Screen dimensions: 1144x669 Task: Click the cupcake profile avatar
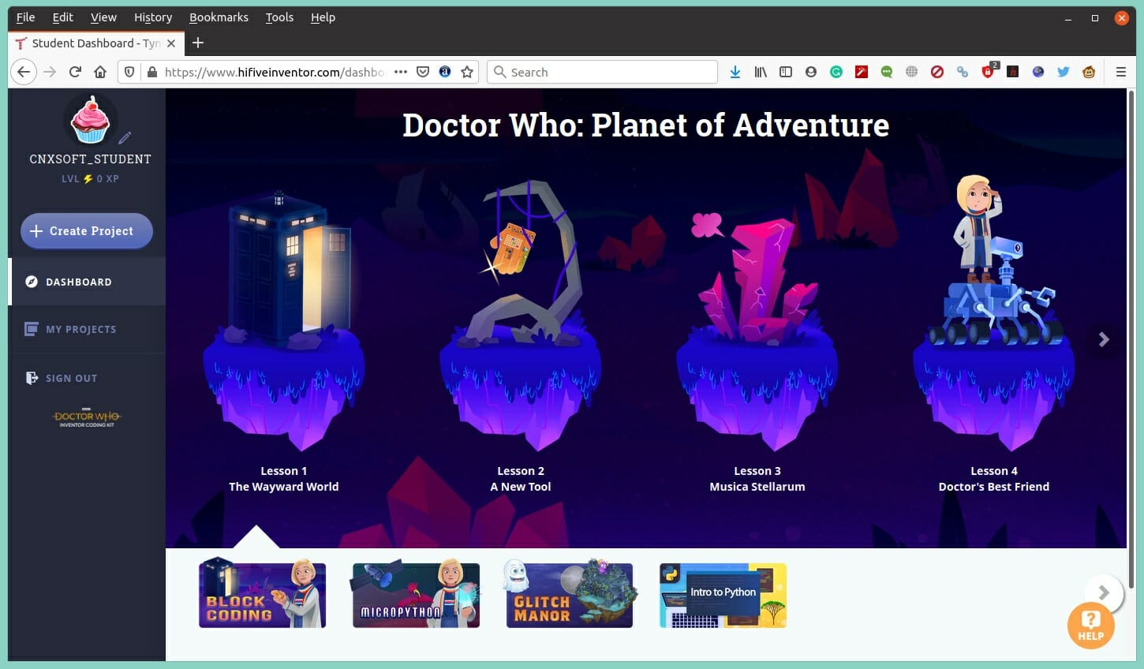pyautogui.click(x=90, y=120)
